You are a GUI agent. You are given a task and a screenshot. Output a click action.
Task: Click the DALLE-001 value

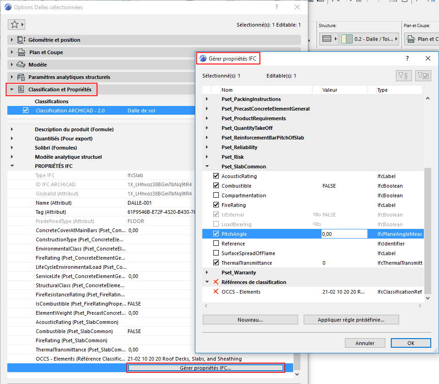pyautogui.click(x=139, y=203)
